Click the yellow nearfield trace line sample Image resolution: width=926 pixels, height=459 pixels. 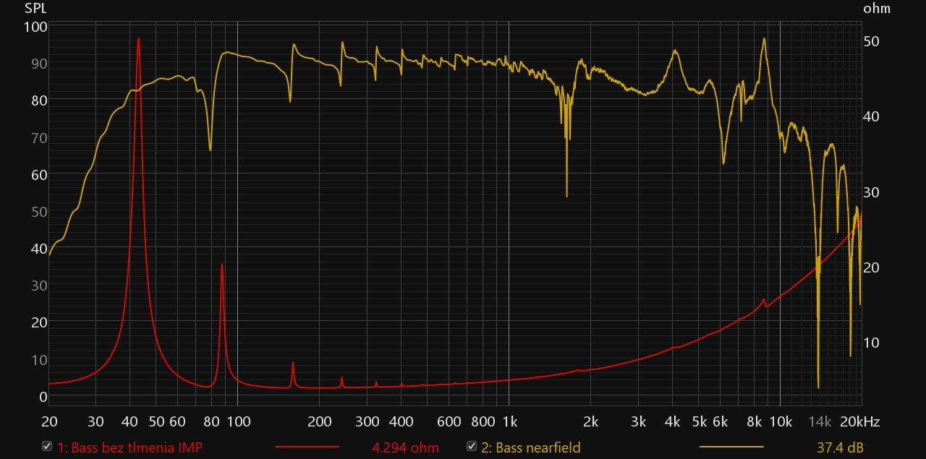pos(731,447)
